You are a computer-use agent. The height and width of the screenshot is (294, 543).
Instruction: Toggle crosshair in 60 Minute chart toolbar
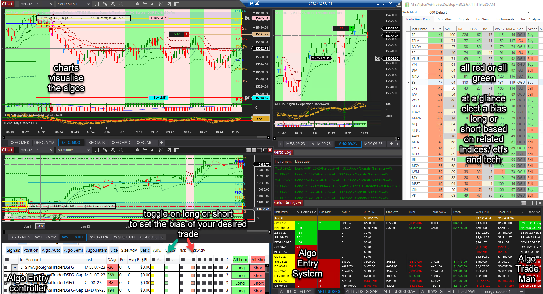[x=129, y=150]
